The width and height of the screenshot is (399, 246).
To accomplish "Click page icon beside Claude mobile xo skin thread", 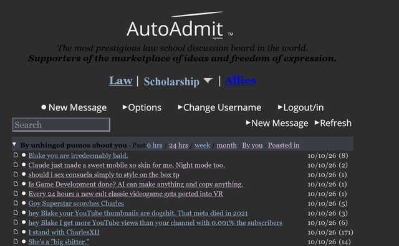I will 16,165.
